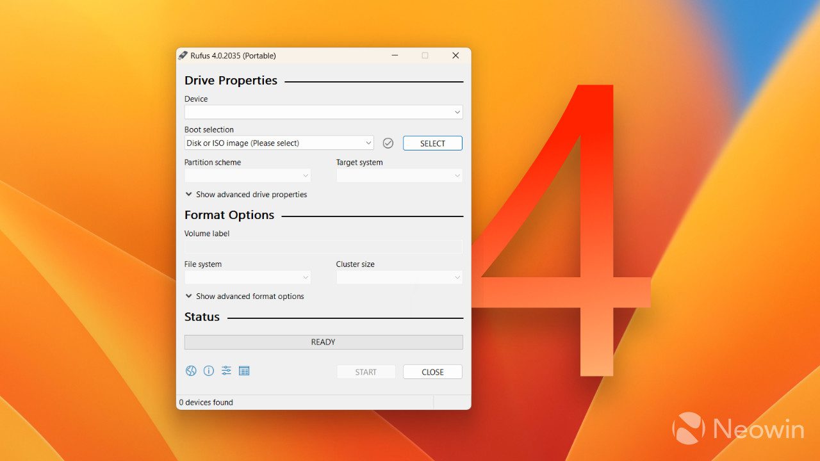Screen dimensions: 820x461
Task: Open the Boot selection dropdown
Action: pos(279,143)
